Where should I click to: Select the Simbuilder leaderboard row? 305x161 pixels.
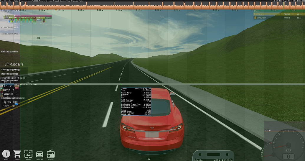(x=279, y=18)
